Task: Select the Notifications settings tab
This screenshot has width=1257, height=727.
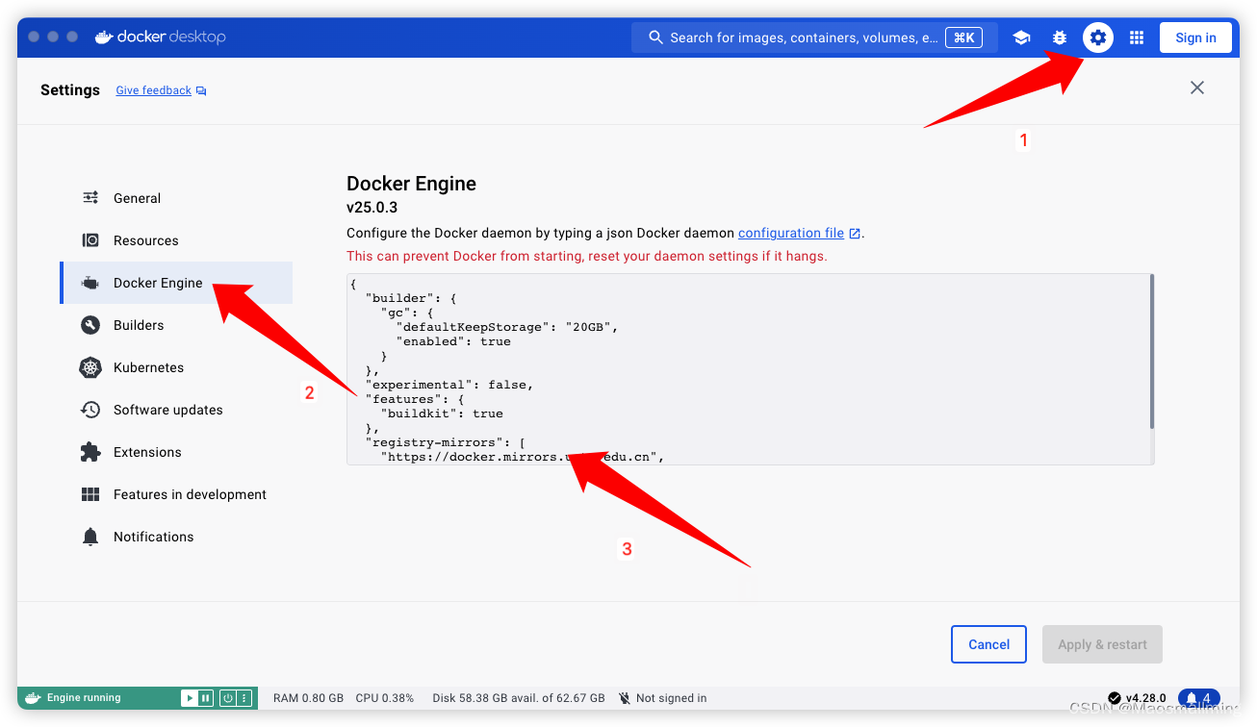Action: [176, 537]
